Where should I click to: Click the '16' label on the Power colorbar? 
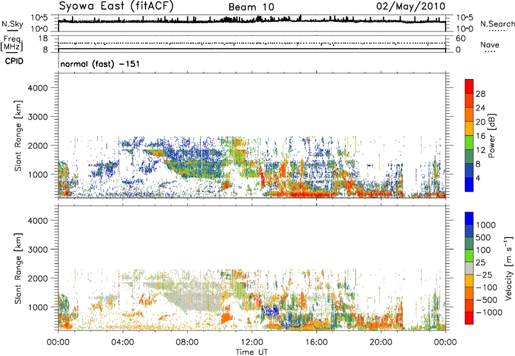pos(480,136)
